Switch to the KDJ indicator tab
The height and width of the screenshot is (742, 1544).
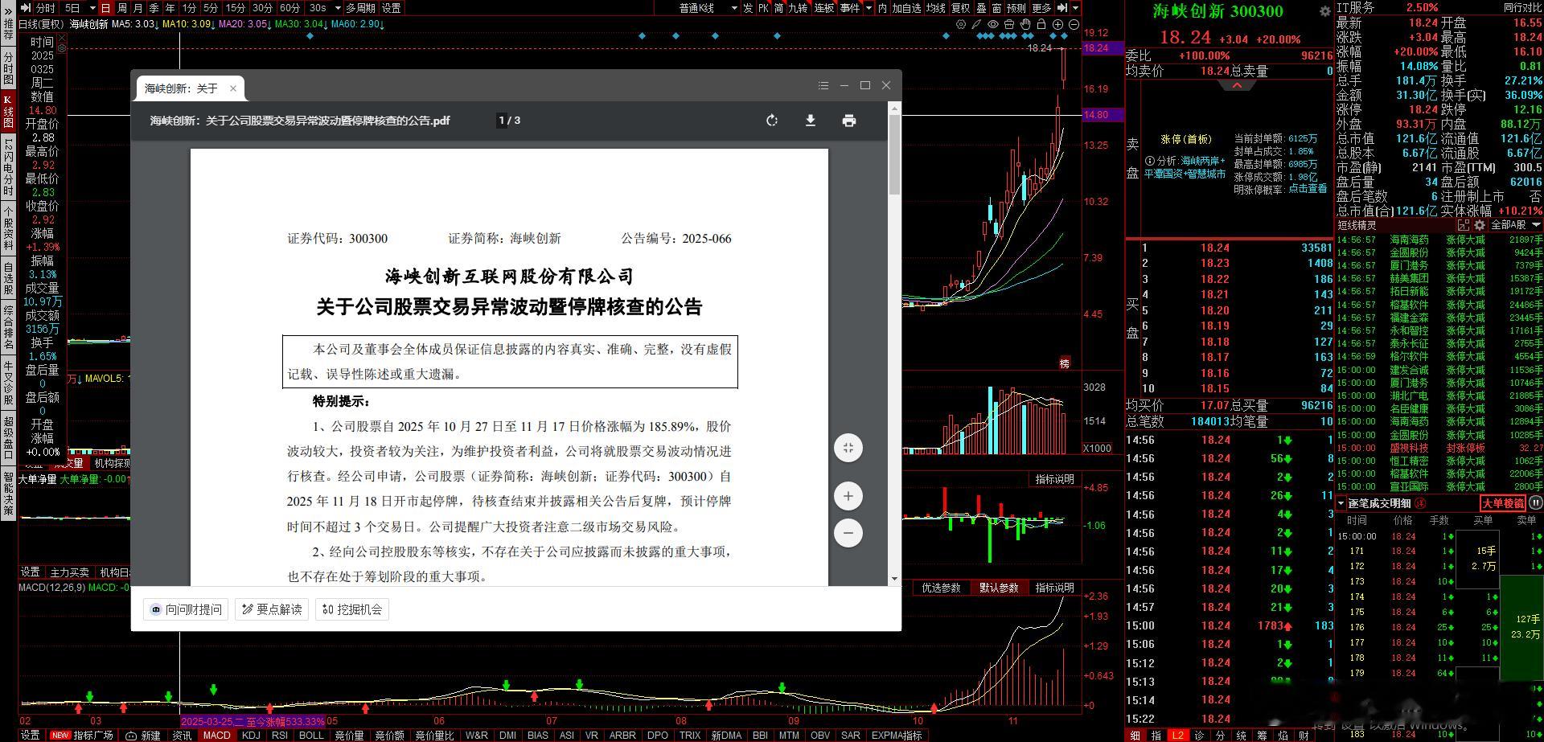[x=251, y=735]
